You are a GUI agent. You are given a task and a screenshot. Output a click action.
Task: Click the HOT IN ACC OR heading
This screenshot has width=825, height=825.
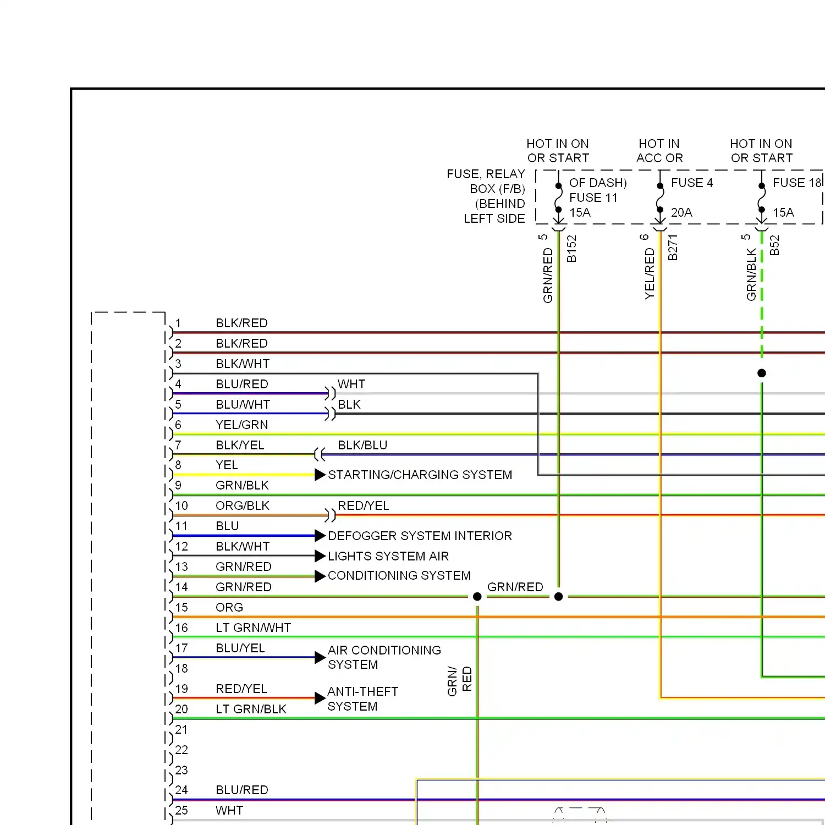pyautogui.click(x=659, y=151)
